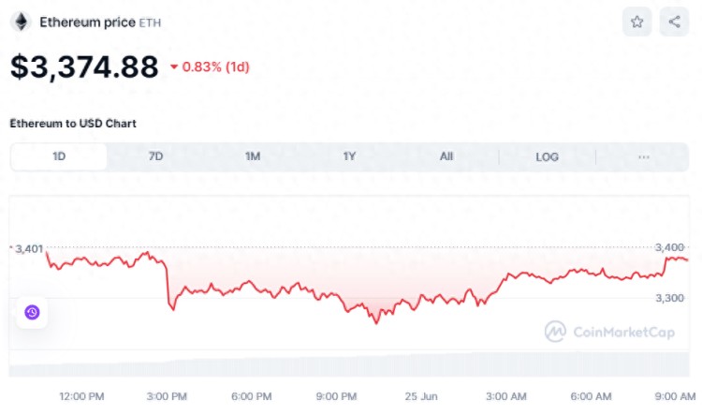Open the three-dots more options menu
This screenshot has height=415, width=702.
[643, 156]
